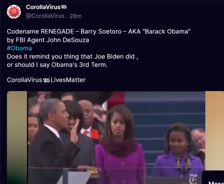Click the CorollaVirus display name
Screen dimensions: 224x184
click(x=43, y=7)
